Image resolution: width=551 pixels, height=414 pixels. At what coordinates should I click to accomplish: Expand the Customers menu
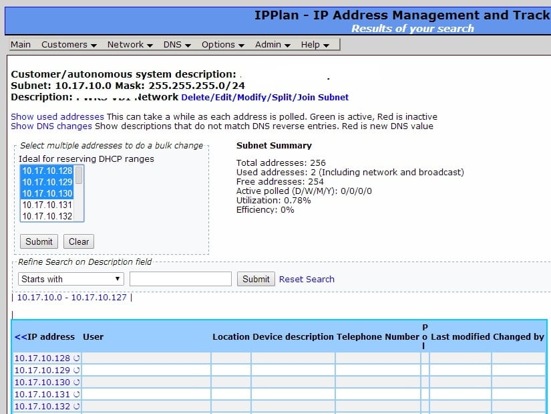[69, 45]
